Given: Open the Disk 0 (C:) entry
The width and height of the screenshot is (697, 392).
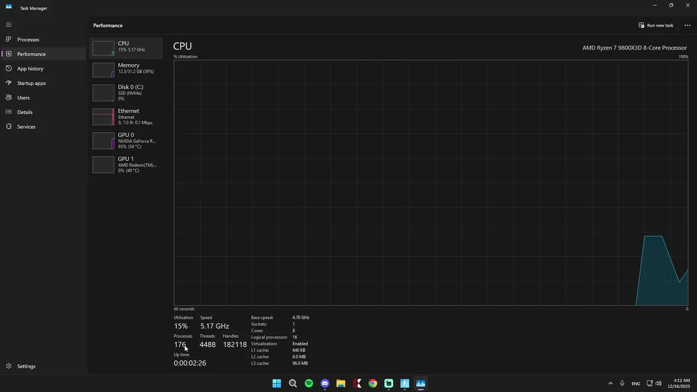Looking at the screenshot, I should [126, 93].
